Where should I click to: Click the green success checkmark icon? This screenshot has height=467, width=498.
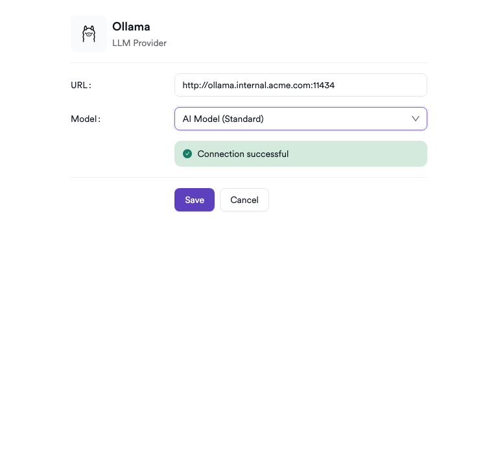[x=187, y=154]
